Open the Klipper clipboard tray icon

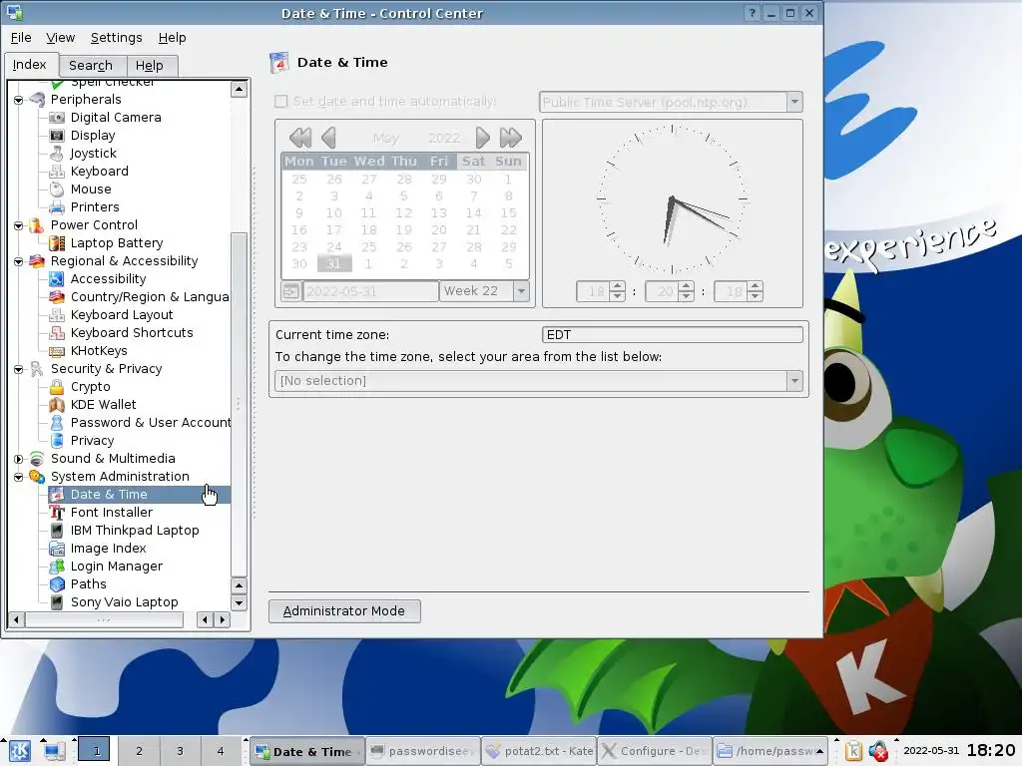(x=854, y=751)
